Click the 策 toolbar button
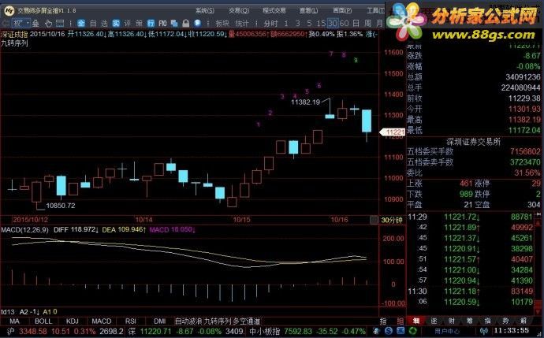The height and width of the screenshot is (338, 544). pos(139,23)
